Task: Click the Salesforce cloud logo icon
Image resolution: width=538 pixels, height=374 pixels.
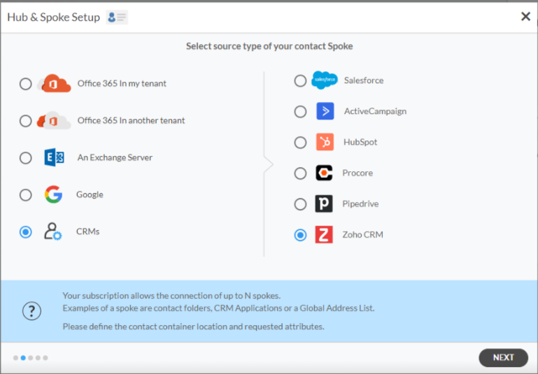Action: tap(324, 80)
